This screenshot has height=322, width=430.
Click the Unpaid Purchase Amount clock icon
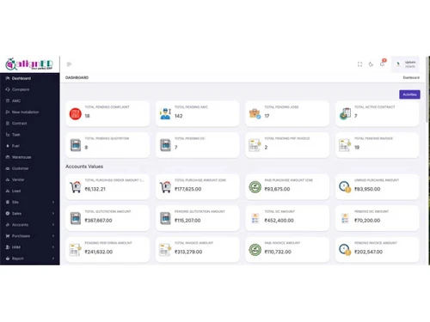pyautogui.click(x=345, y=187)
